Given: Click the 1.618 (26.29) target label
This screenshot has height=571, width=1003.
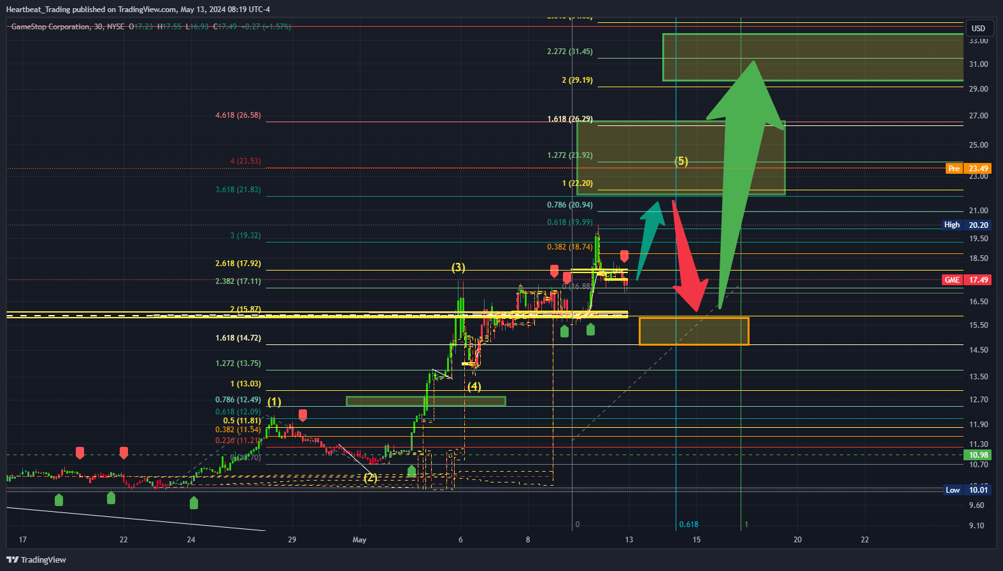Looking at the screenshot, I should (570, 119).
